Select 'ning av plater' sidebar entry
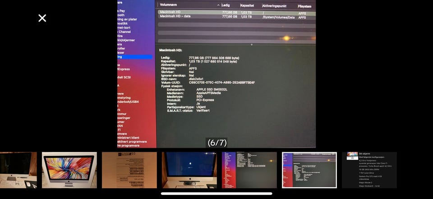The width and height of the screenshot is (433, 199). point(127,19)
